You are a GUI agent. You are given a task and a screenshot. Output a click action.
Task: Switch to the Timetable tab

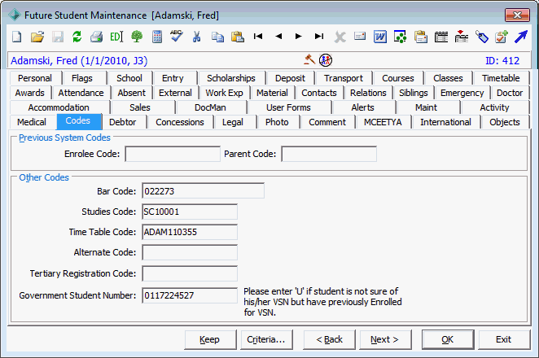501,78
